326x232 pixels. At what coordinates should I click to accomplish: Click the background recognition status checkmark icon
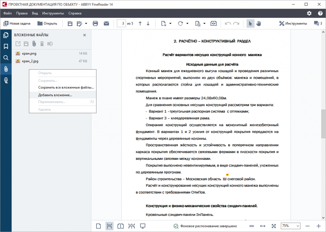pyautogui.click(x=176, y=226)
